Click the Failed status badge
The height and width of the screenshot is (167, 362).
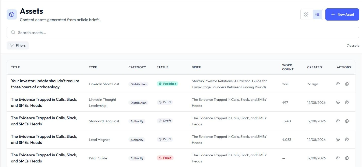[x=165, y=158]
